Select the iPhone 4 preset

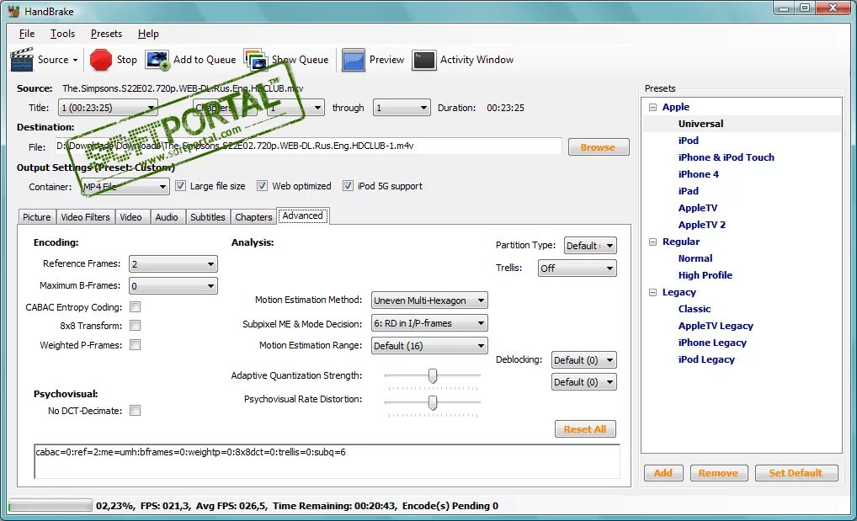click(x=699, y=174)
